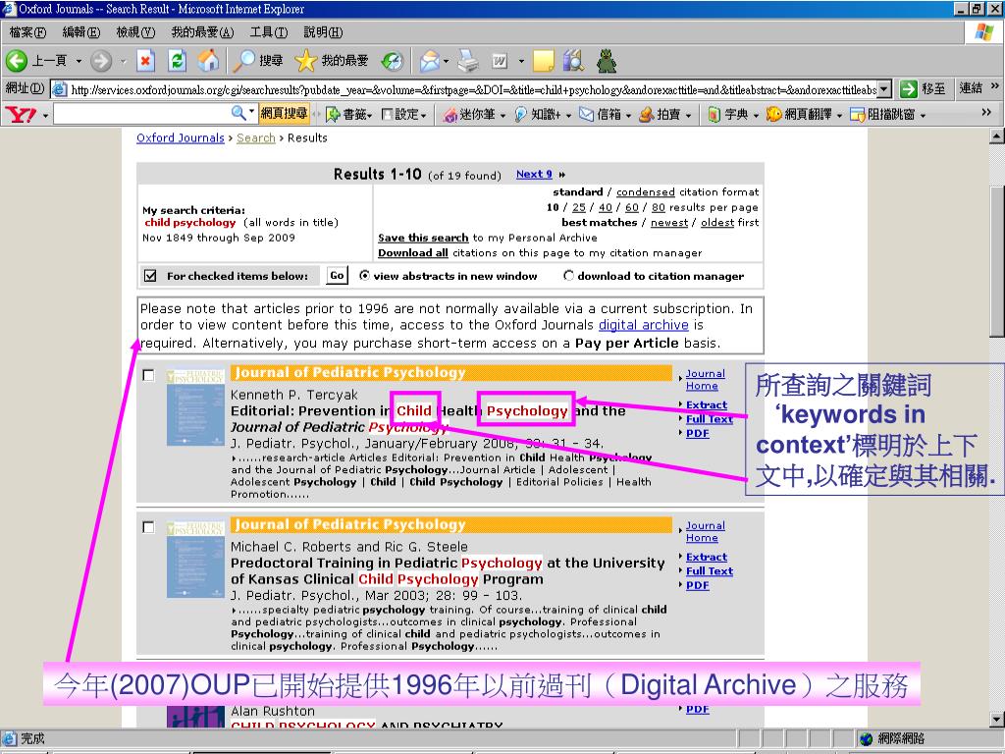Click the 網頁翻譯 page translate button
The width and height of the screenshot is (1005, 754).
point(805,114)
